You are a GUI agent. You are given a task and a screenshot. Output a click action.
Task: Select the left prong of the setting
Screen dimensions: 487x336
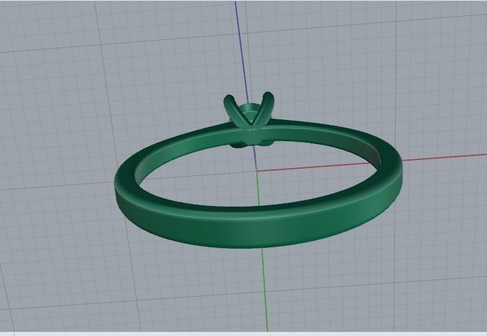235,111
